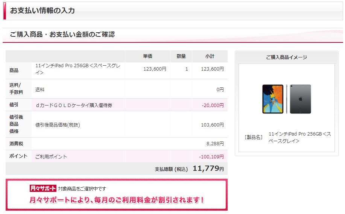
Task: Click the ご利用ポイント row text
Action: click(x=51, y=157)
